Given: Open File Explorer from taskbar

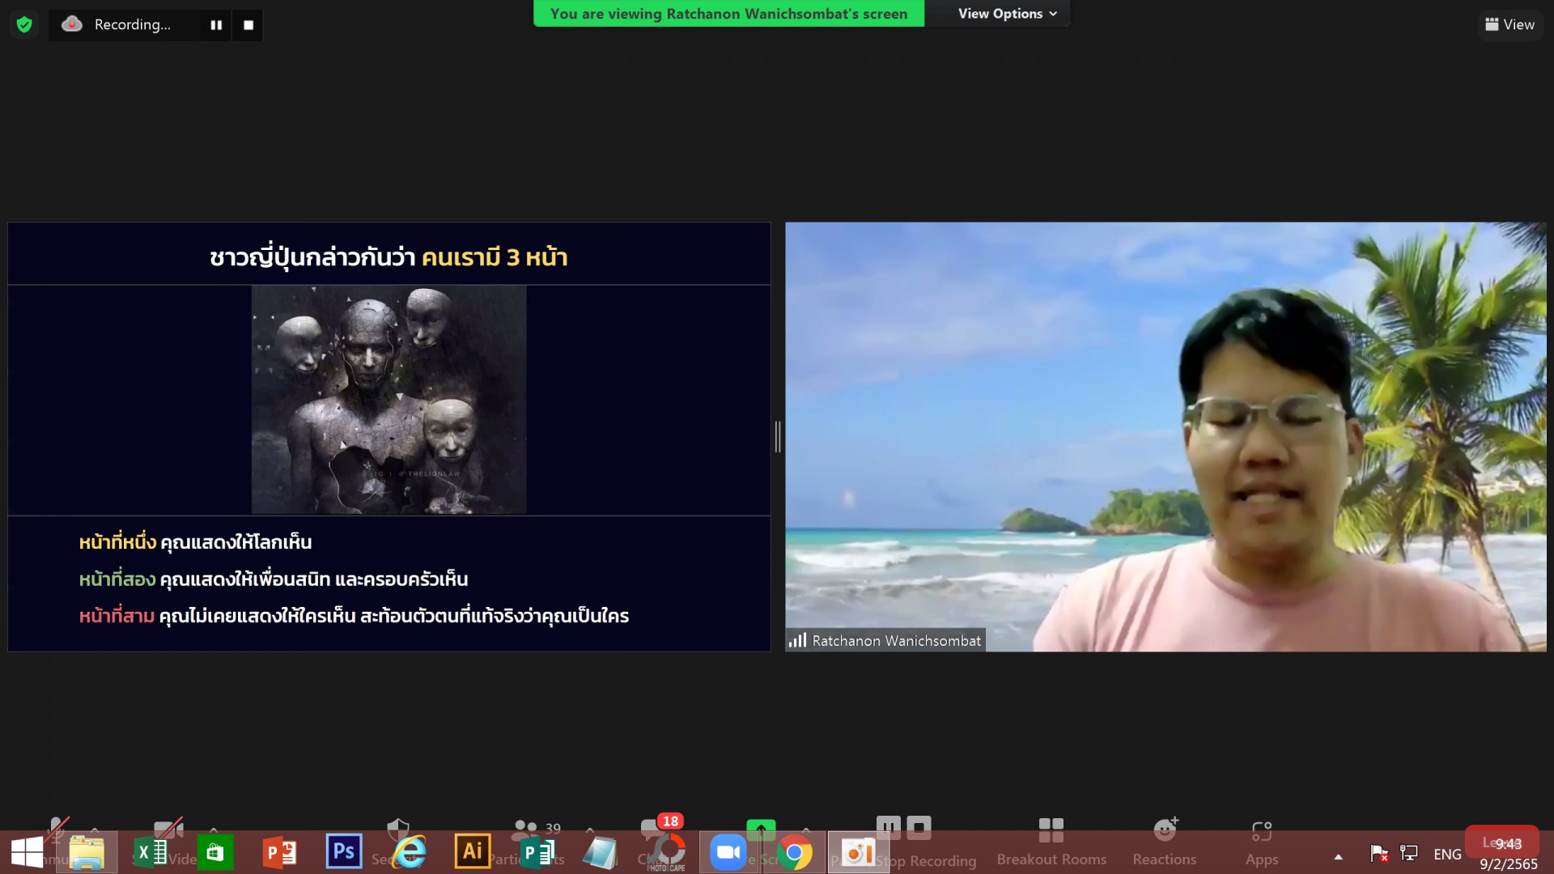Looking at the screenshot, I should tap(87, 853).
